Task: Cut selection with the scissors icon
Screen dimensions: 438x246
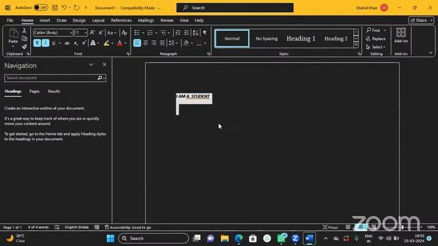Action: pos(25,30)
